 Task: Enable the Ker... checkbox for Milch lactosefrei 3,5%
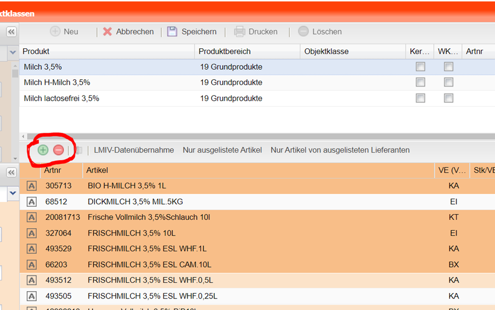tap(420, 98)
